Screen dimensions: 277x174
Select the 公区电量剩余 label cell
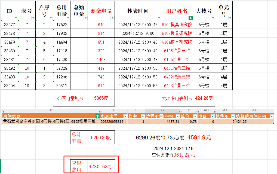point(70,98)
